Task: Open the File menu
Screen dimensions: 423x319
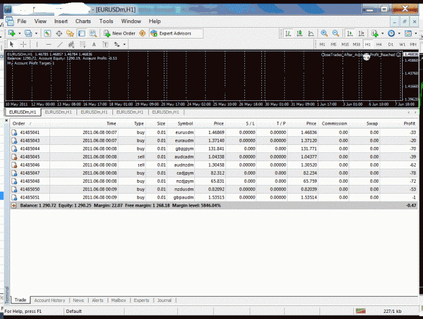Action: pos(22,21)
